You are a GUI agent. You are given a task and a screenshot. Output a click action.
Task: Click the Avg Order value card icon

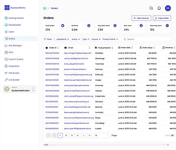115,26
